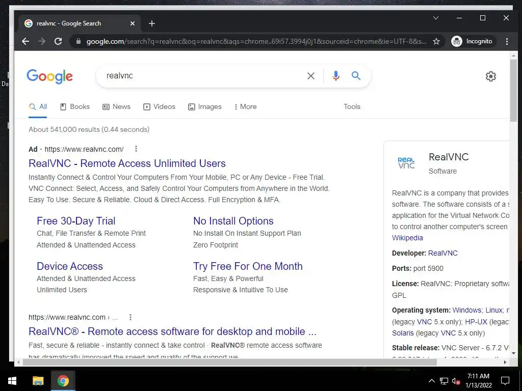Click the RealVNC logo in the knowledge panel
The image size is (522, 391).
click(406, 163)
